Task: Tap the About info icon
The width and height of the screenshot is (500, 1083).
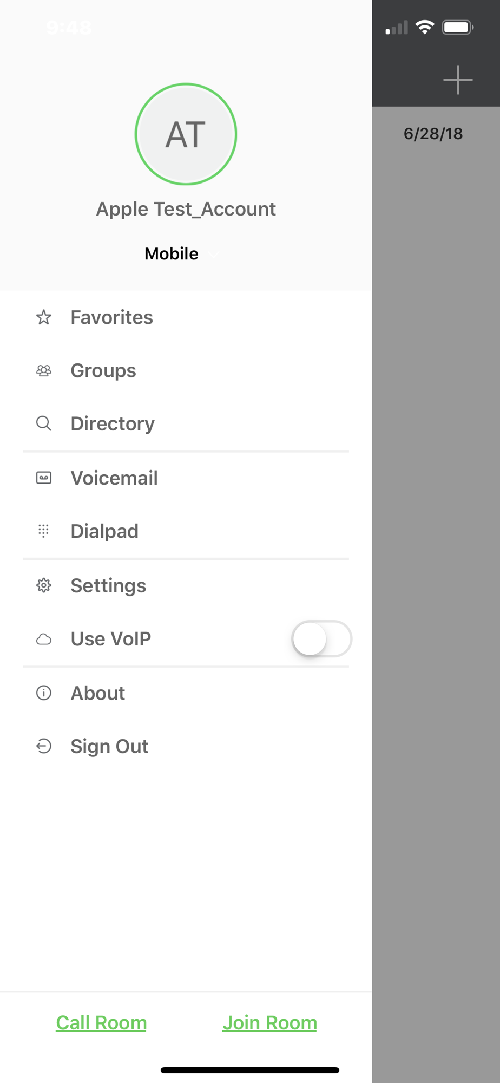Action: point(44,693)
